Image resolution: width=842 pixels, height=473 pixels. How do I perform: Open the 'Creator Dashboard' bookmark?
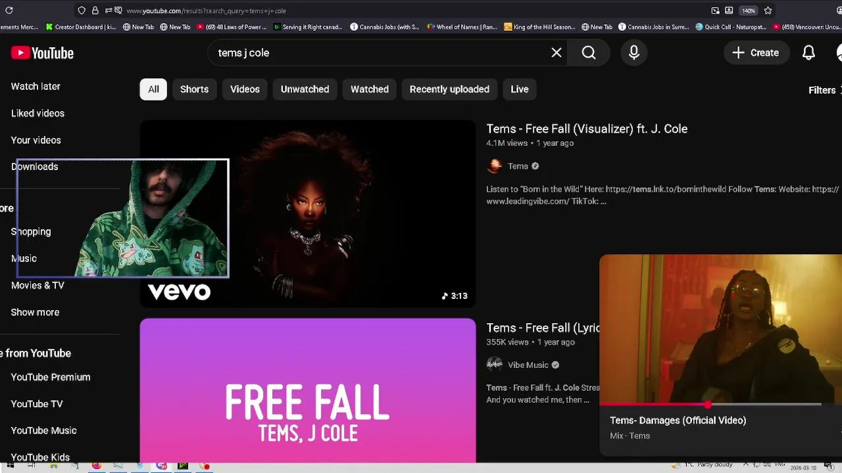click(x=81, y=27)
